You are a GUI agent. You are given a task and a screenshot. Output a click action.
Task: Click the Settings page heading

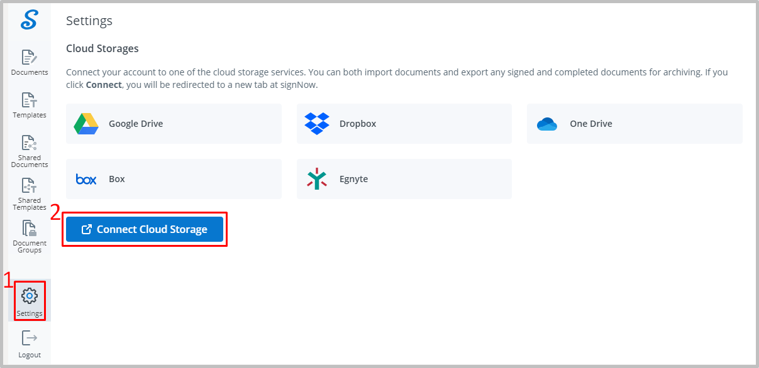pyautogui.click(x=89, y=21)
